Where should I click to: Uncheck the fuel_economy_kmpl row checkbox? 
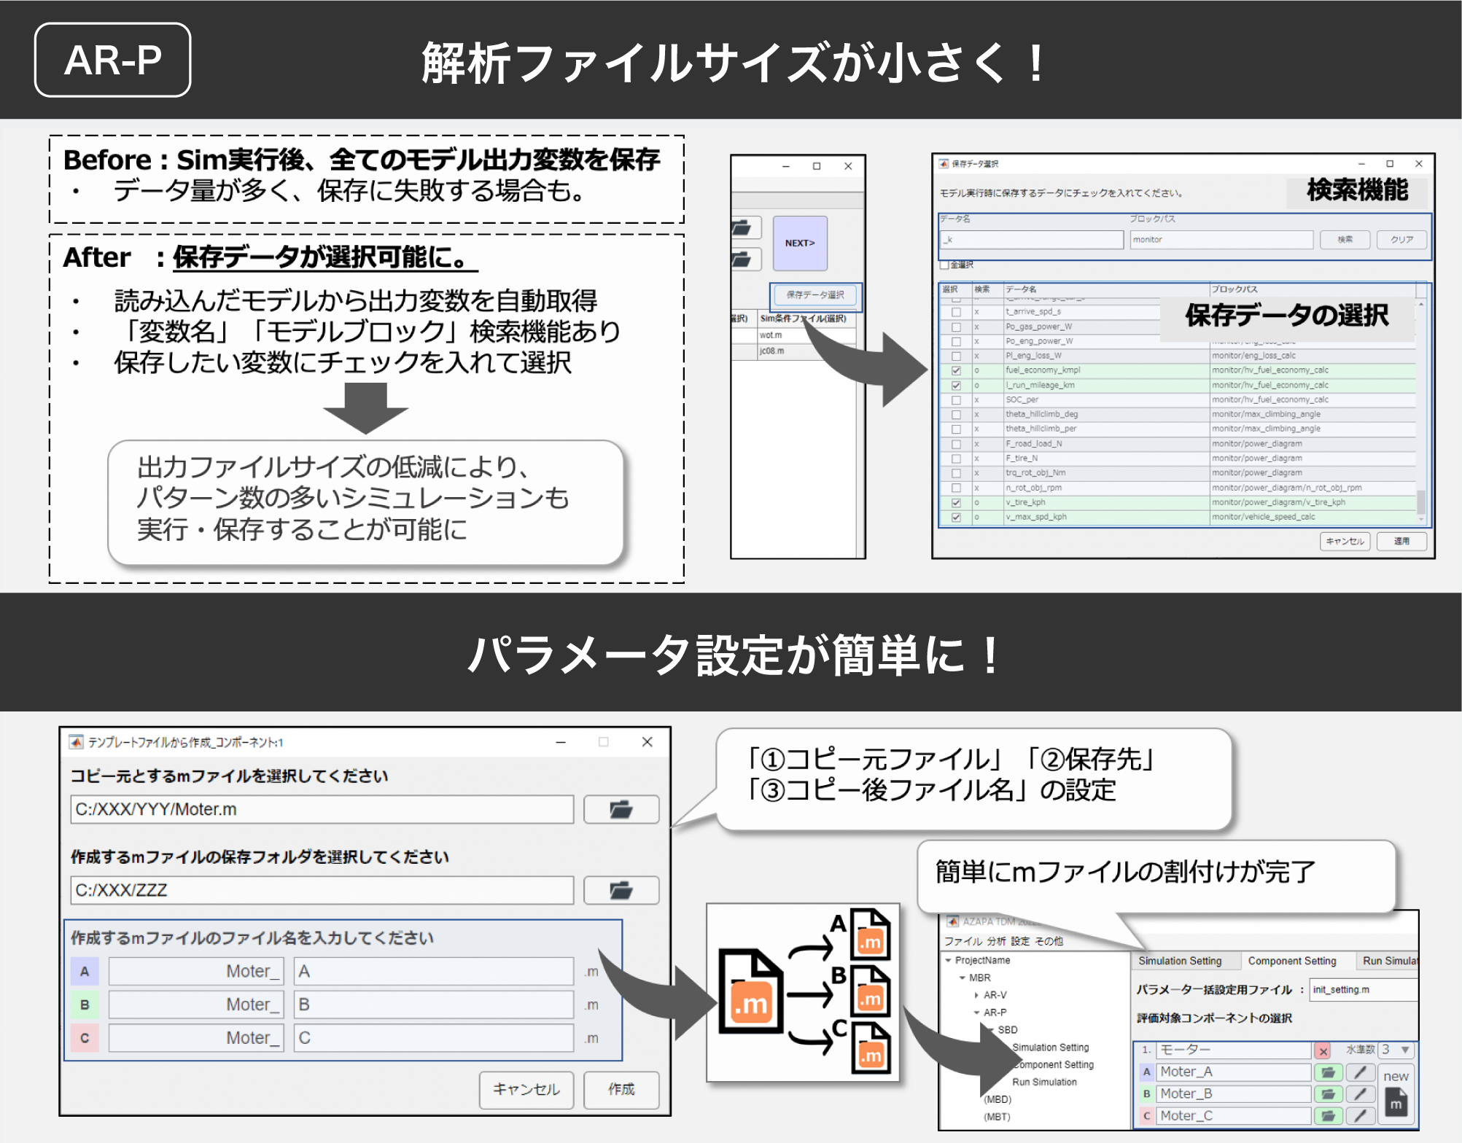click(x=956, y=370)
